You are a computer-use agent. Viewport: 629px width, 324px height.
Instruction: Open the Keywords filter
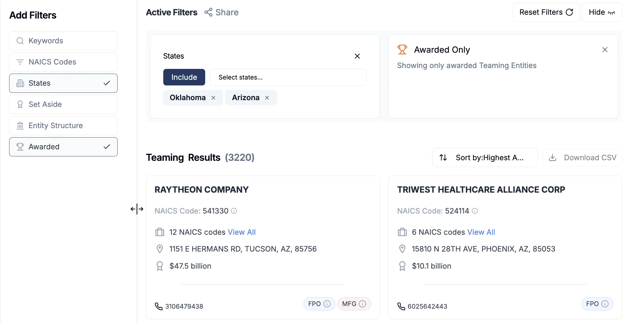point(63,41)
